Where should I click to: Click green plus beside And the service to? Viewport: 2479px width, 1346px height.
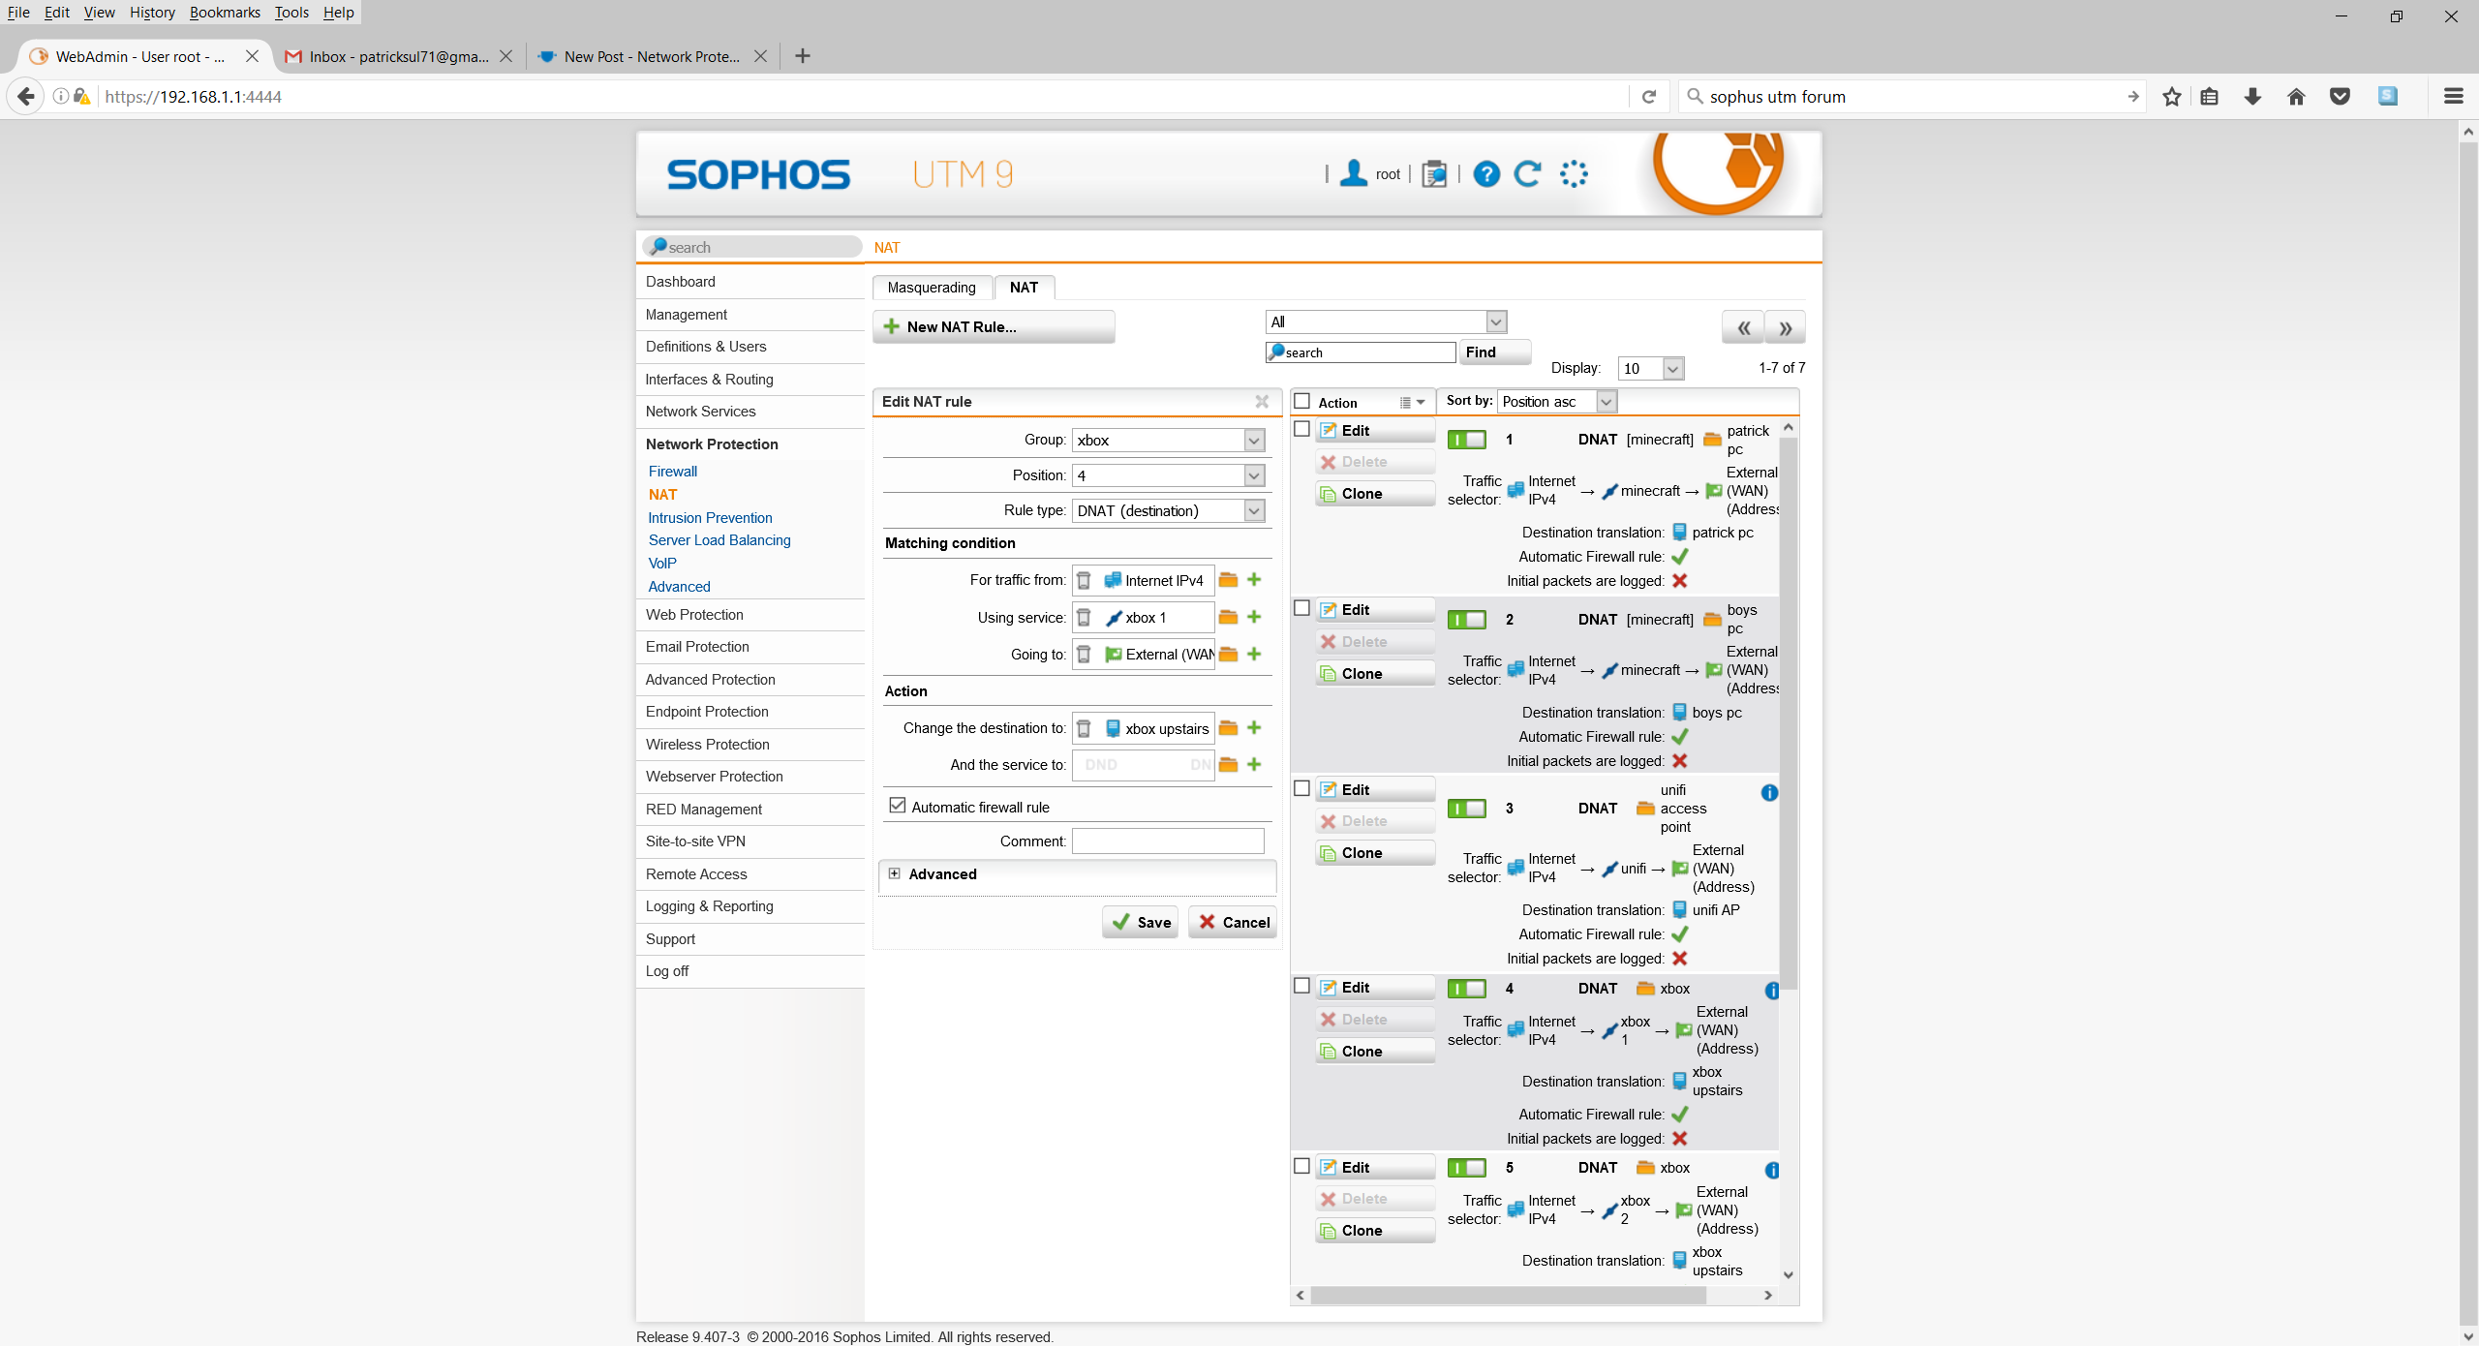click(x=1254, y=765)
